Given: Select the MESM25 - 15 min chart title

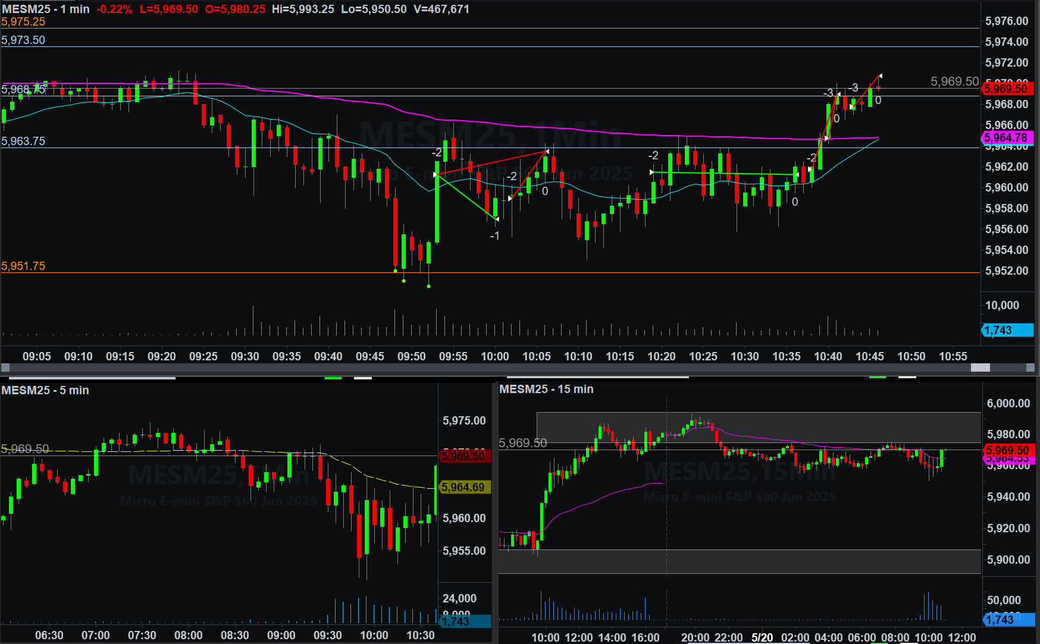Looking at the screenshot, I should (546, 389).
